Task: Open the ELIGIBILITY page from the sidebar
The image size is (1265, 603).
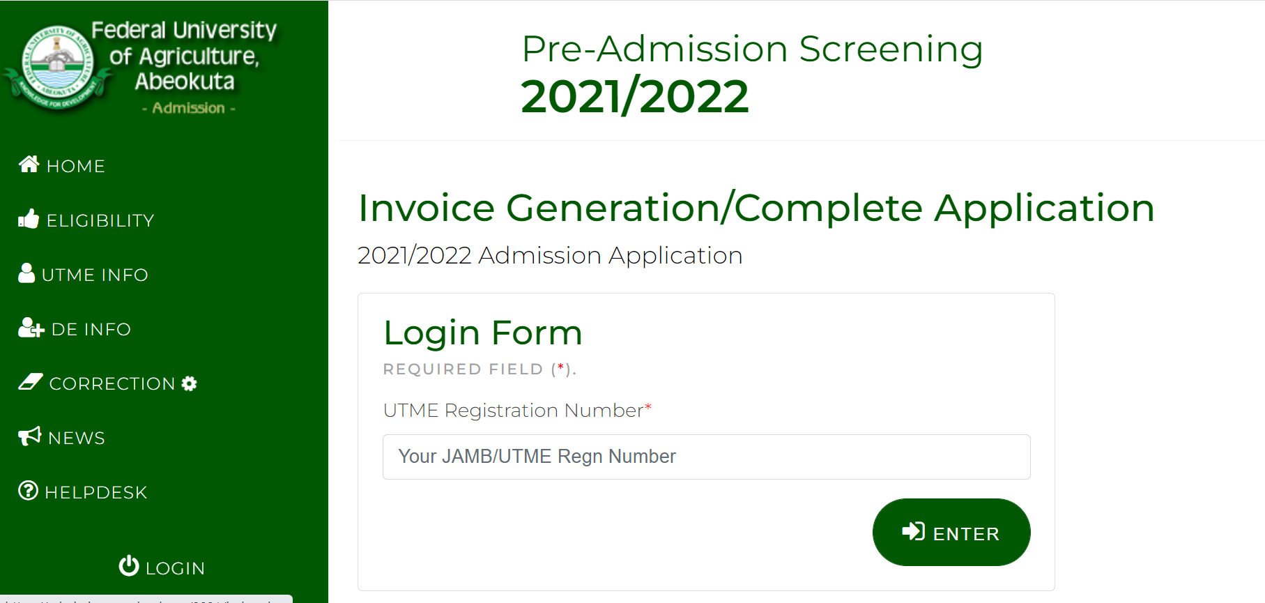Action: (x=100, y=220)
